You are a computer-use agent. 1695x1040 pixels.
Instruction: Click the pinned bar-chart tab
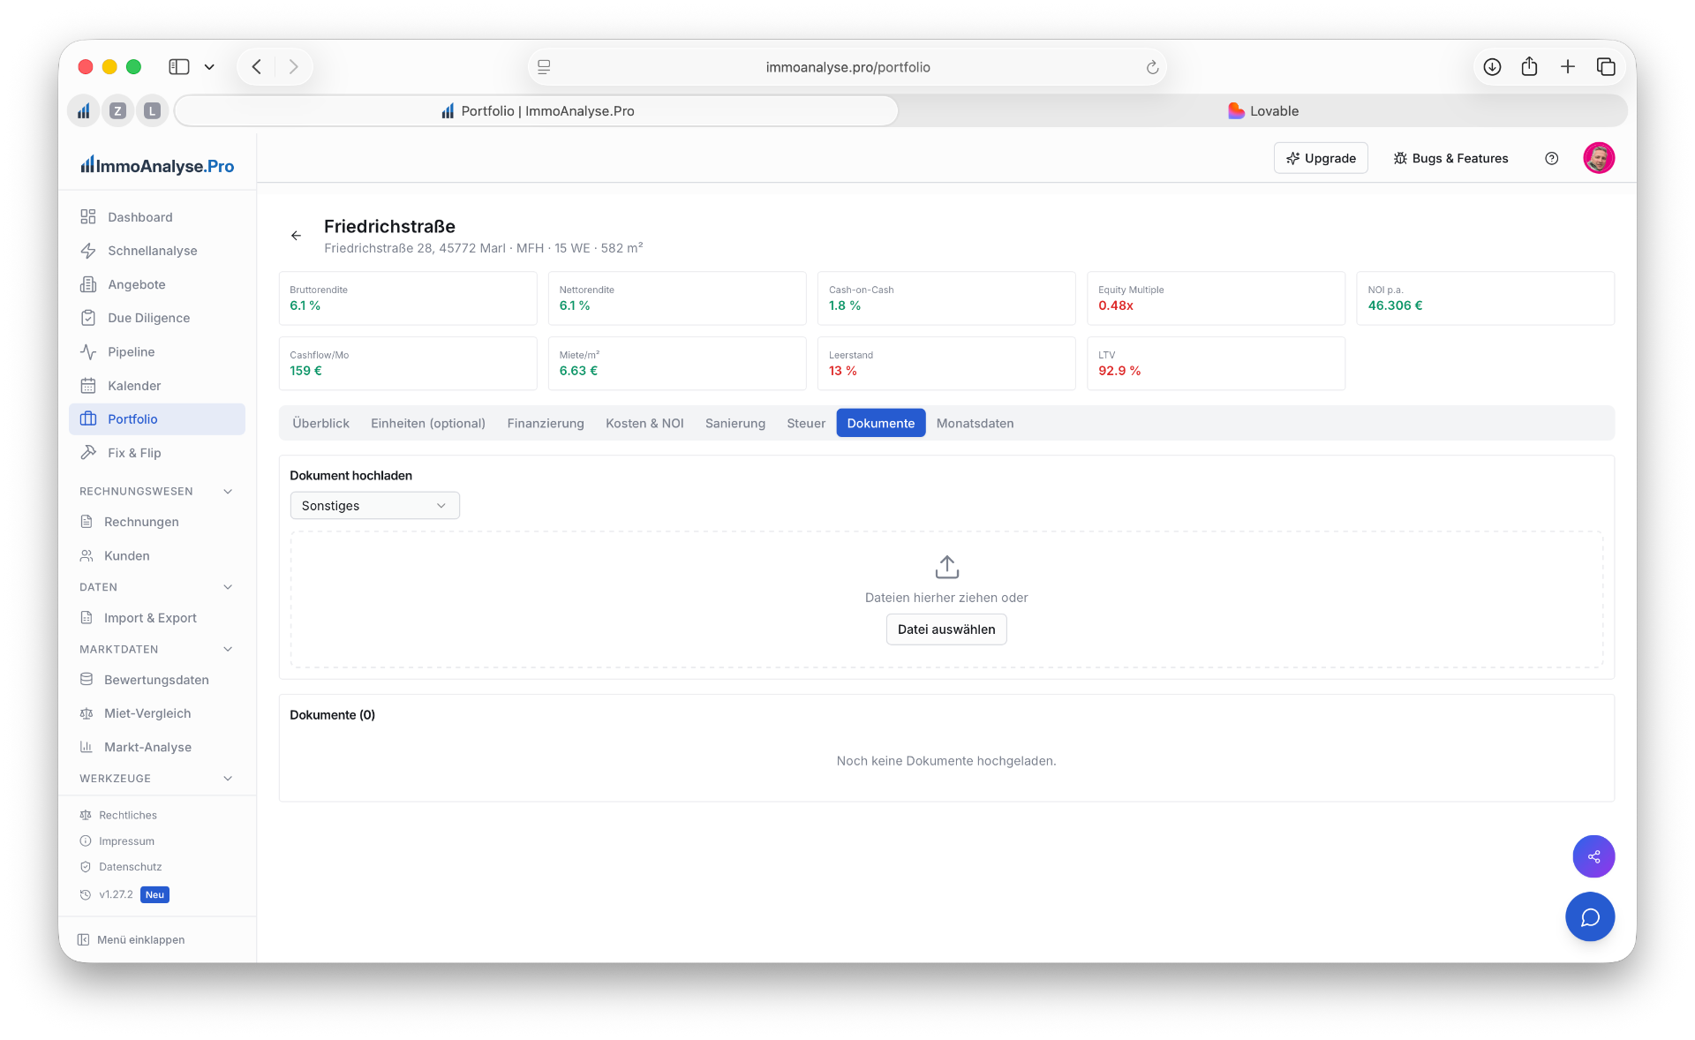pyautogui.click(x=83, y=111)
